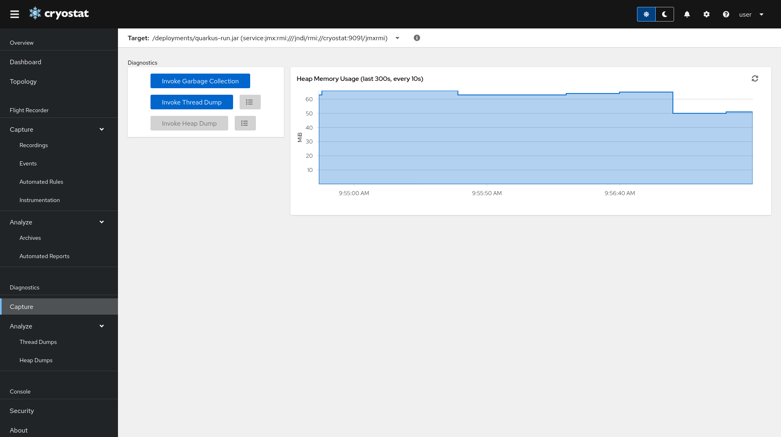Open the user account dropdown

(751, 15)
